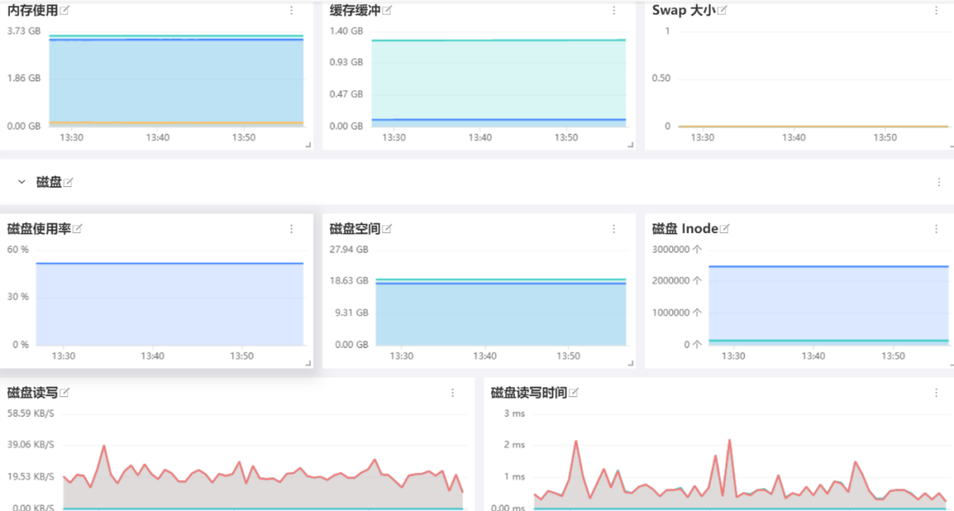Select the 内存使用 panel title text

click(33, 11)
